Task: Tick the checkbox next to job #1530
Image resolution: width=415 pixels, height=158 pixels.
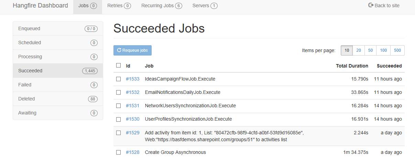Action: (118, 119)
